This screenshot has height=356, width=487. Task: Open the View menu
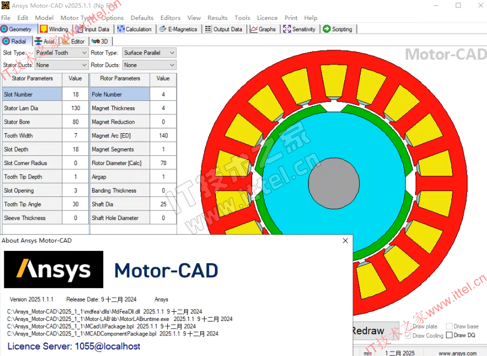194,18
